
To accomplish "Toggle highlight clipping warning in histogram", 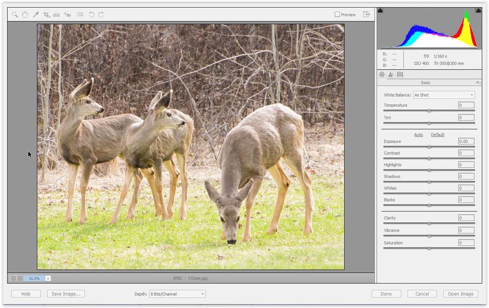I will coord(478,11).
